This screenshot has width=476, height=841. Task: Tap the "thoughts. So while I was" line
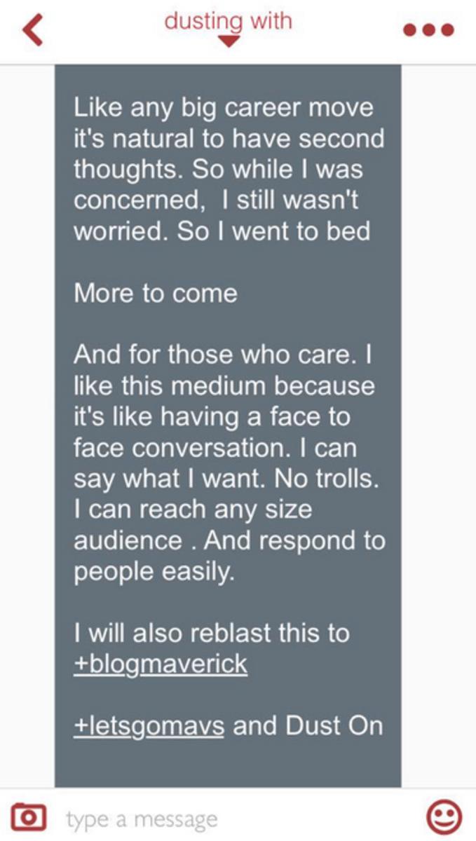point(217,170)
